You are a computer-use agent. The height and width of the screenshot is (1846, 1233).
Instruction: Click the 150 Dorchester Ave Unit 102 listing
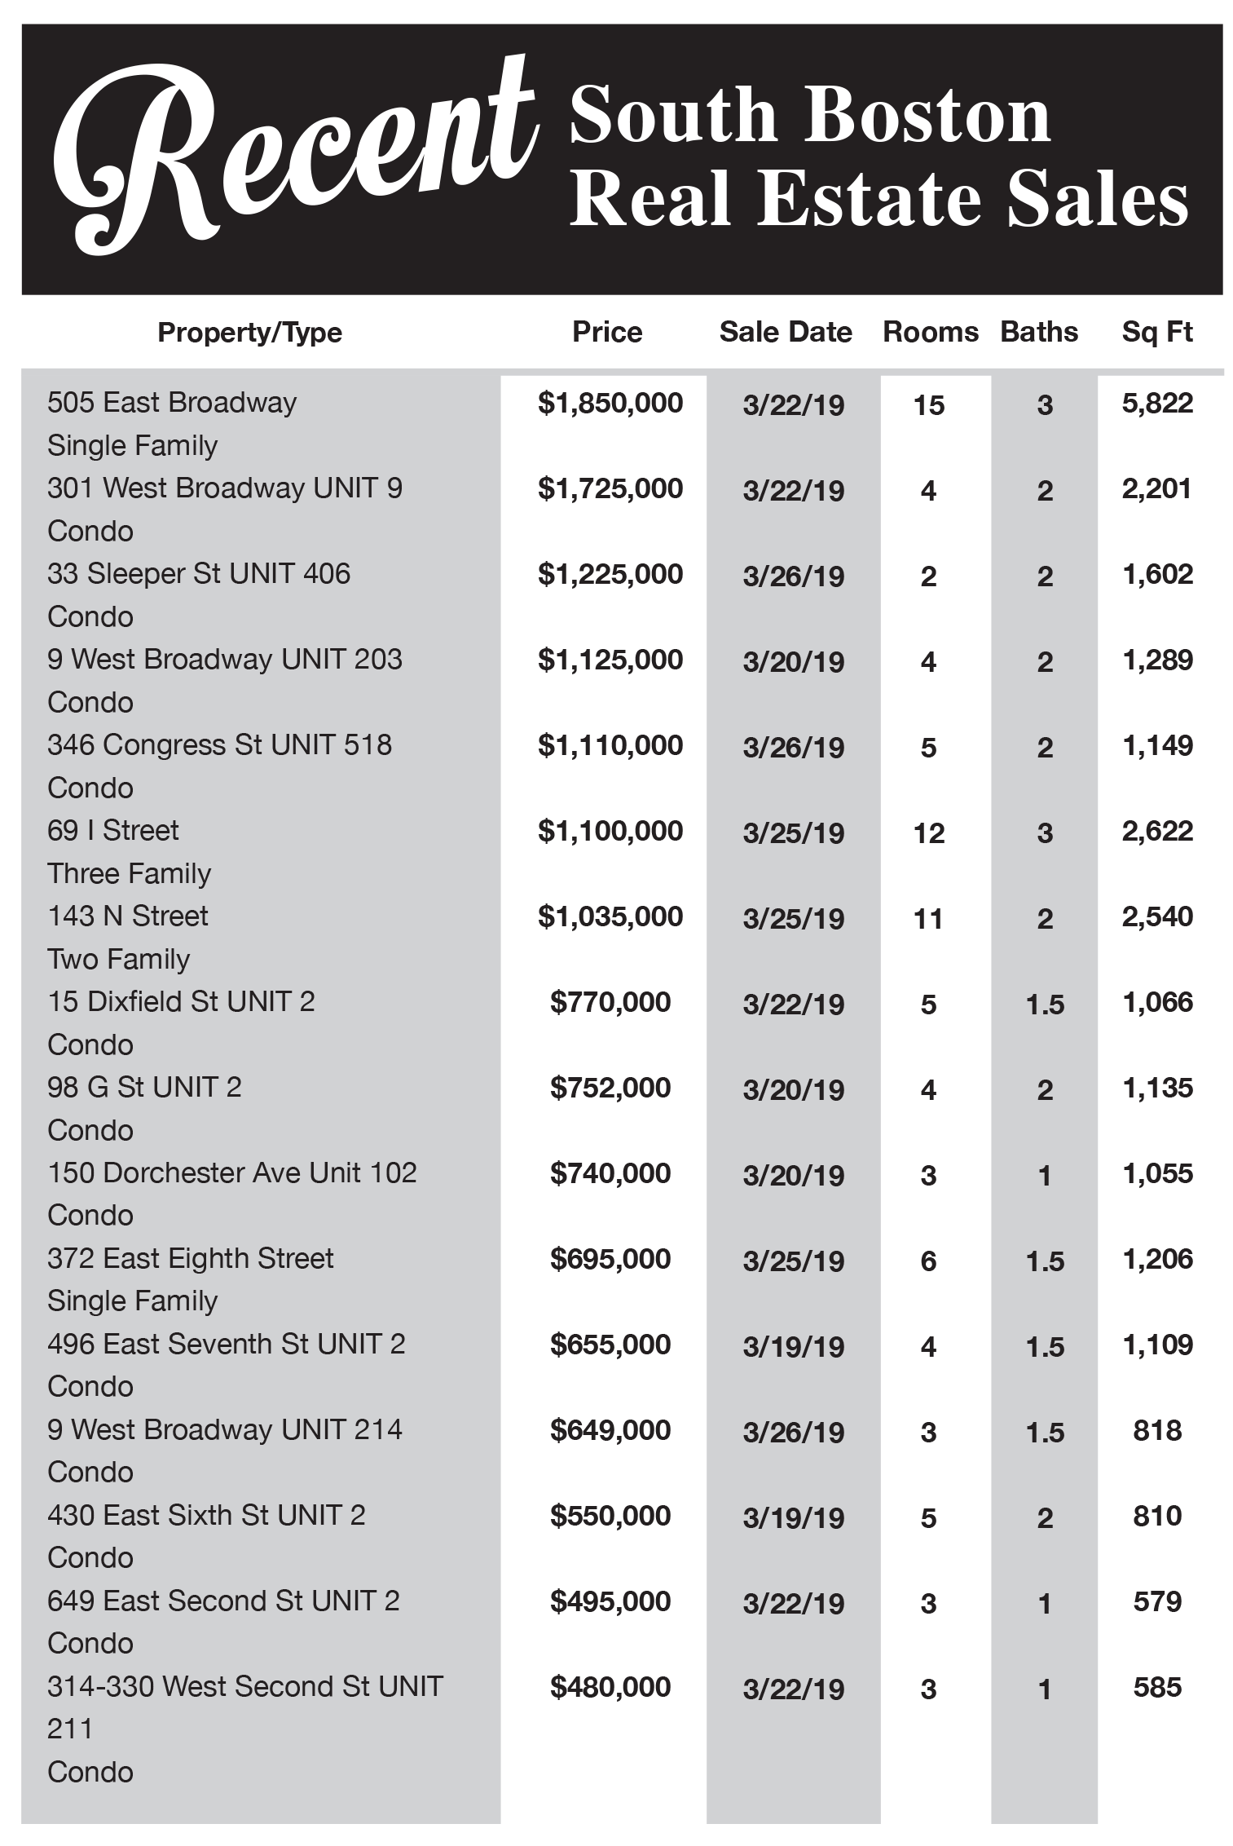[232, 1173]
